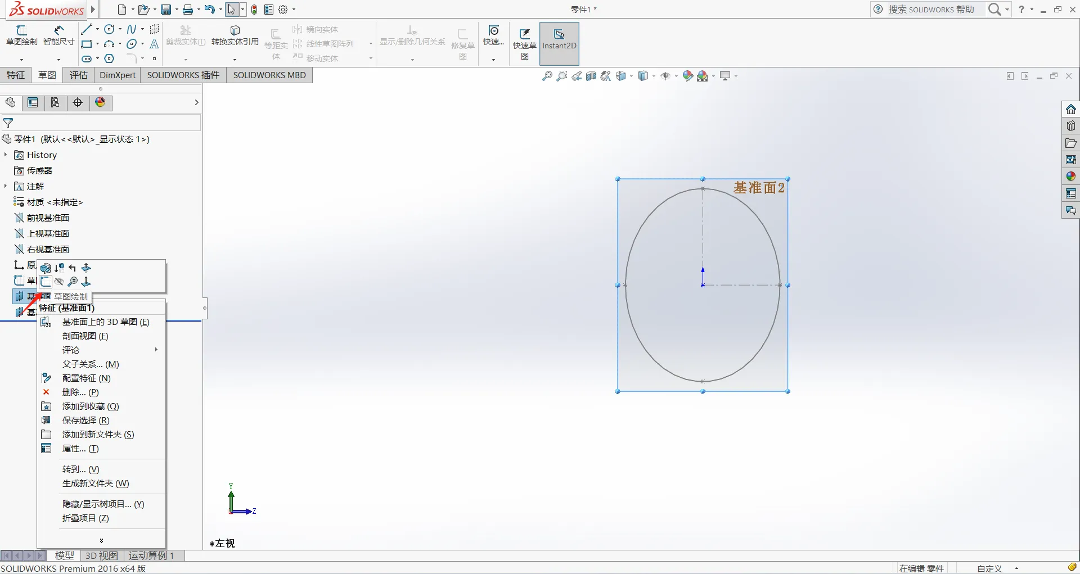Screen dimensions: 1080x574
Task: Click the Zoom to Fit icon
Action: [x=547, y=76]
